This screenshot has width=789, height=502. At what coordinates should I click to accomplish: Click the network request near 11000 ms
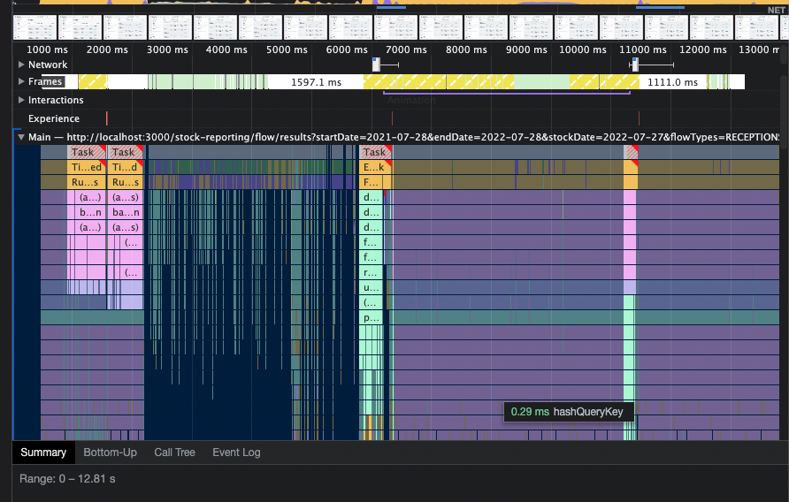(635, 65)
